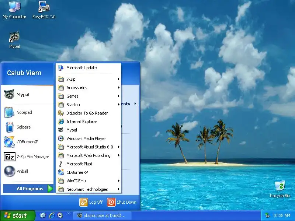Click the 10:35 AM taskbar clock
The image size is (295, 221).
tap(281, 215)
